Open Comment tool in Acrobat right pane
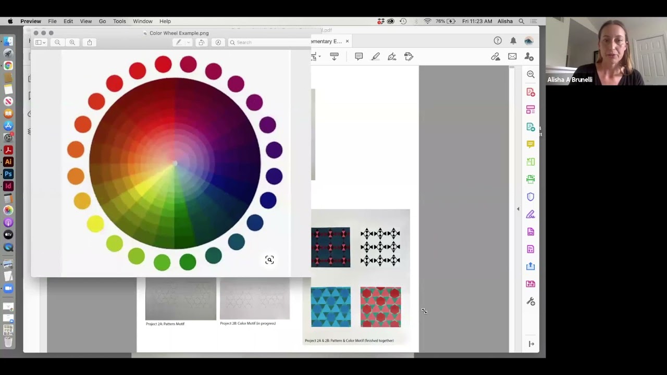The width and height of the screenshot is (667, 375). click(530, 144)
